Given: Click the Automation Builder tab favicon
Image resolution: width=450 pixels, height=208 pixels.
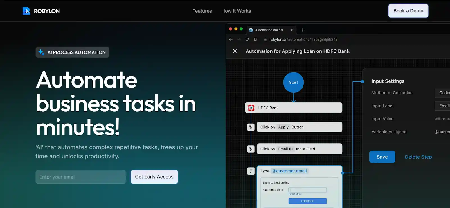Looking at the screenshot, I should [x=251, y=30].
